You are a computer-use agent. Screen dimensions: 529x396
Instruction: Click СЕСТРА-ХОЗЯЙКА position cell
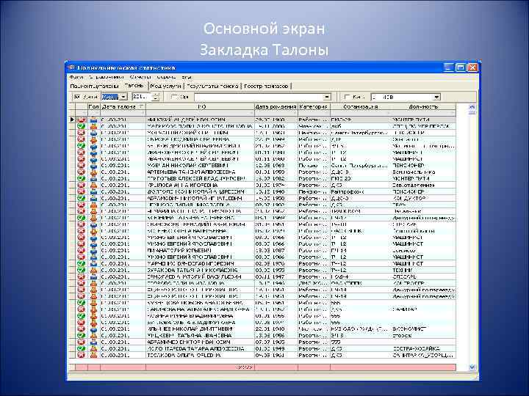click(x=423, y=348)
